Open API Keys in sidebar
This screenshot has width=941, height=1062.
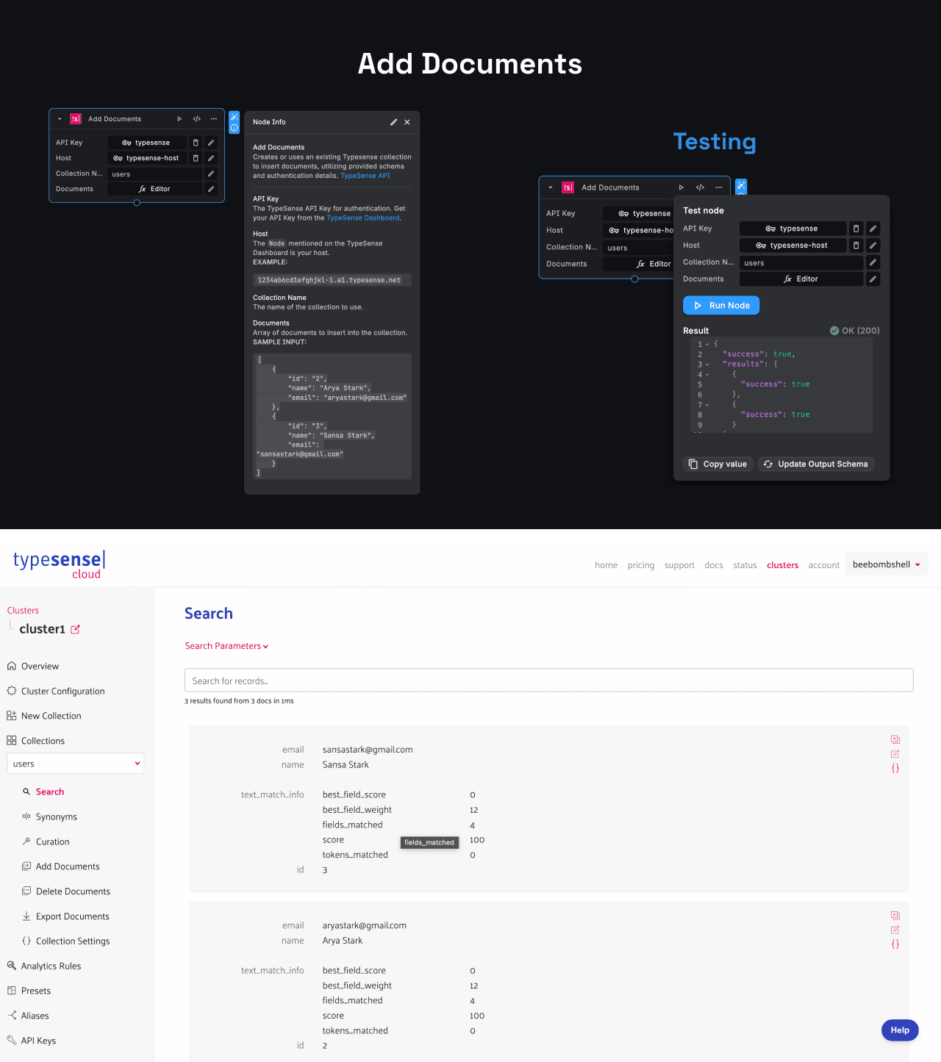(x=38, y=1041)
